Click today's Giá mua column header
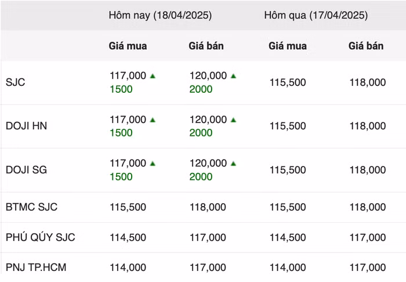 [128, 46]
